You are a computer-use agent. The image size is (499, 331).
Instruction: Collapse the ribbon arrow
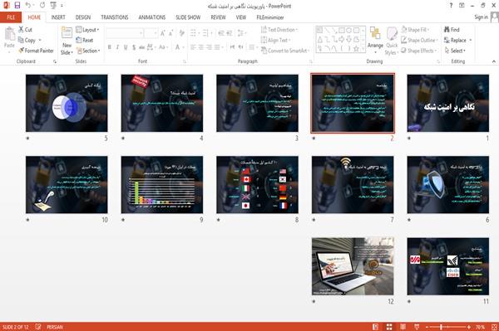pyautogui.click(x=493, y=61)
